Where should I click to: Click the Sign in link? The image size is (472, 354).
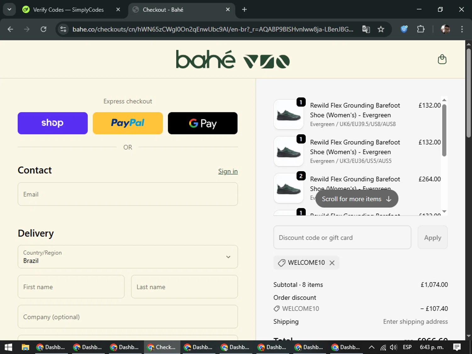tap(228, 171)
